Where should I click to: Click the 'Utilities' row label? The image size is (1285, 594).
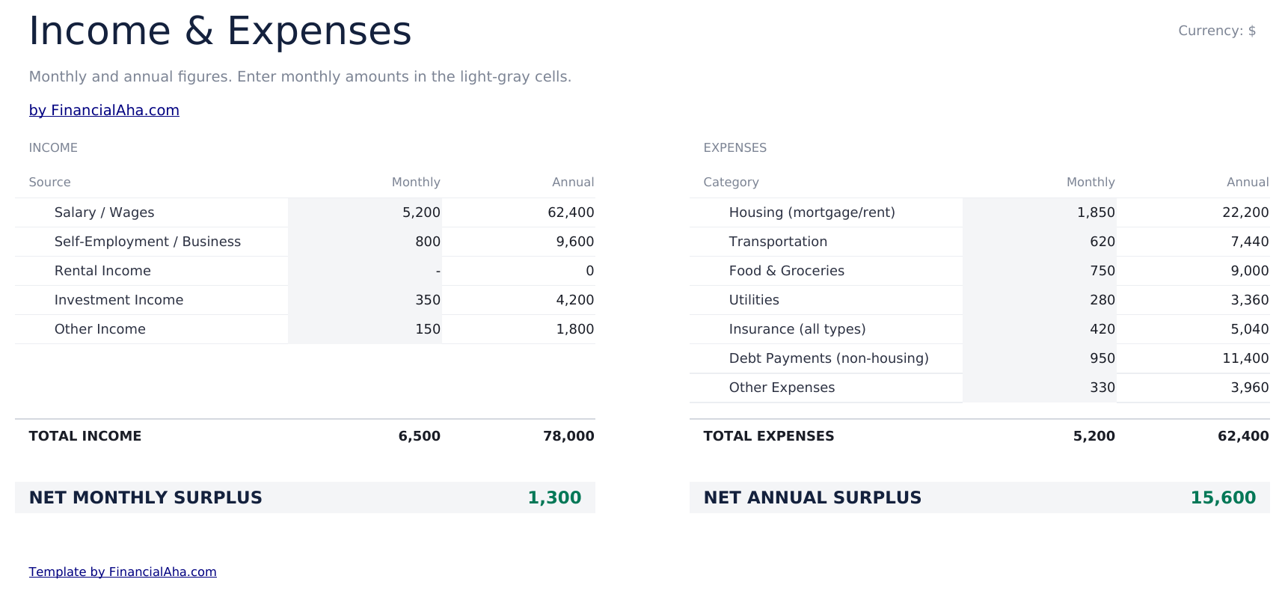coord(754,300)
